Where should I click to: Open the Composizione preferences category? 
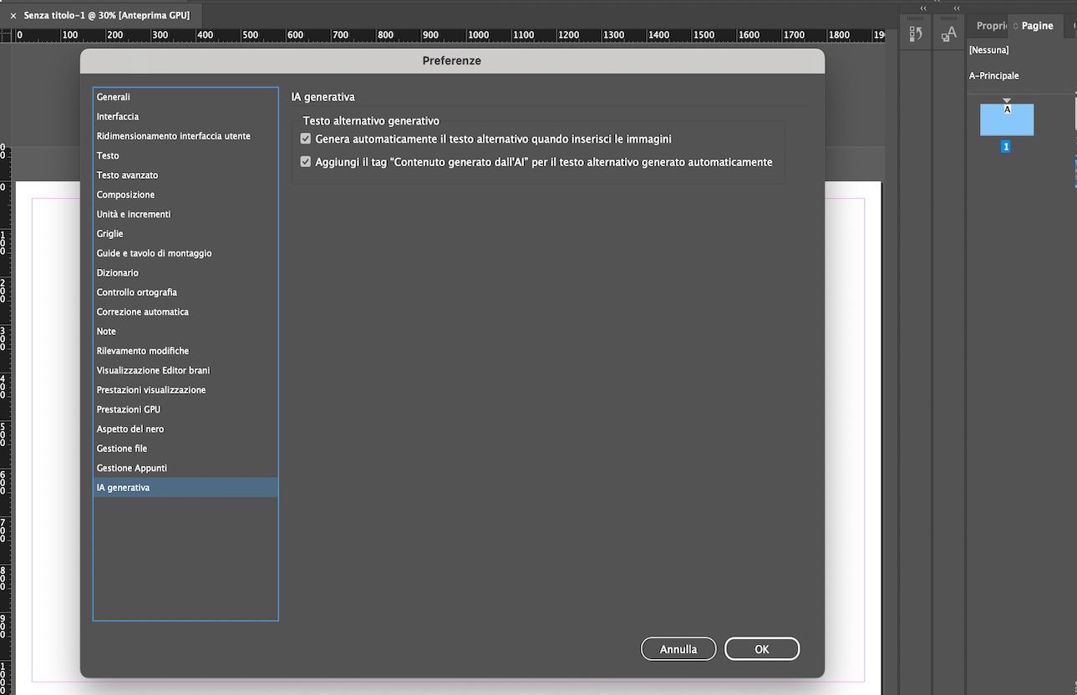pyautogui.click(x=185, y=195)
